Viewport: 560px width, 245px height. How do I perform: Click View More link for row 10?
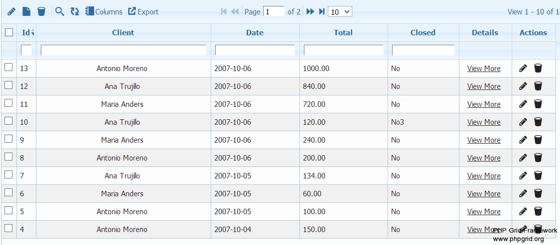484,122
